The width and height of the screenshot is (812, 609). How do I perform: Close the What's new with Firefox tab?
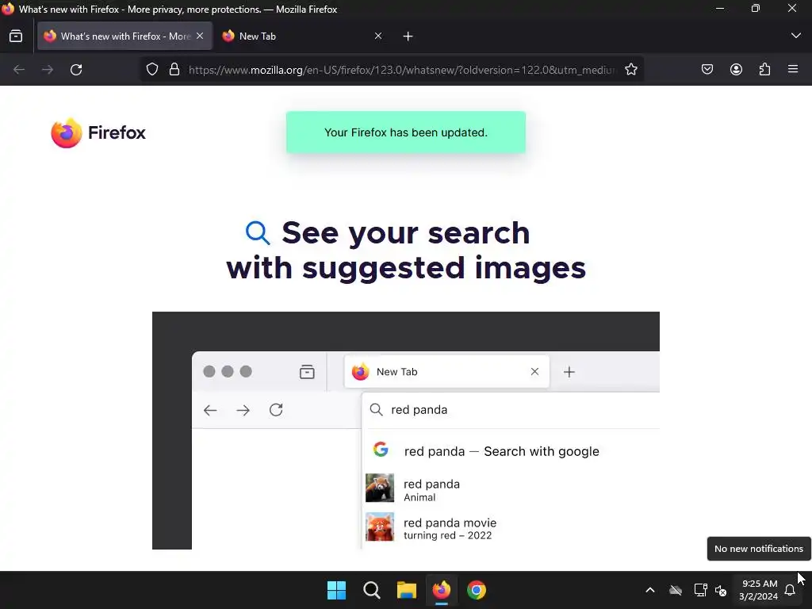point(200,36)
